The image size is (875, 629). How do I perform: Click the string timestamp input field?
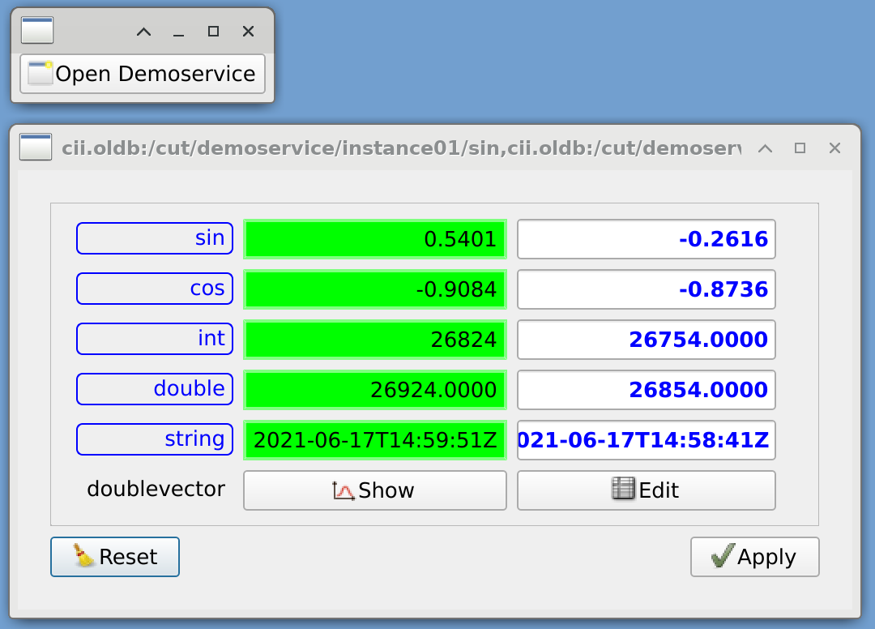click(646, 440)
